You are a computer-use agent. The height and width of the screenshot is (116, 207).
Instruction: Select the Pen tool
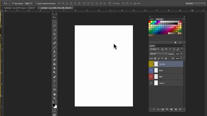(x=54, y=77)
